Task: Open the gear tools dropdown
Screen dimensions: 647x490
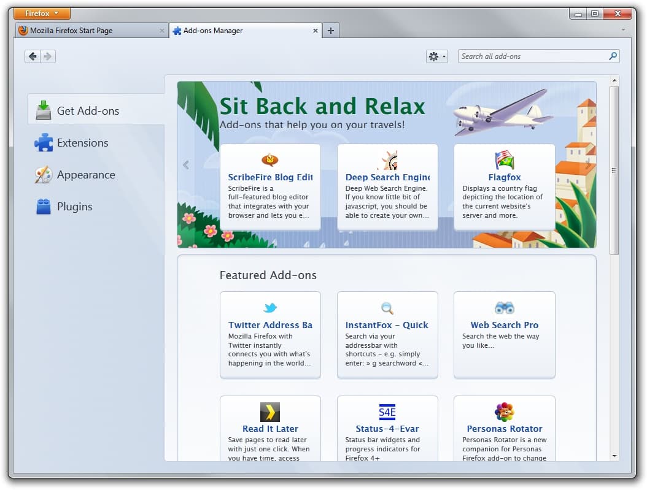Action: (437, 56)
